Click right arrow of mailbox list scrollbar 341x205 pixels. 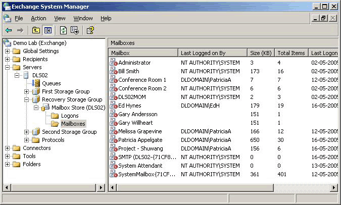tap(334, 187)
